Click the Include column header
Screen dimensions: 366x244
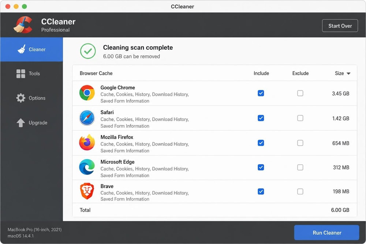(x=261, y=73)
